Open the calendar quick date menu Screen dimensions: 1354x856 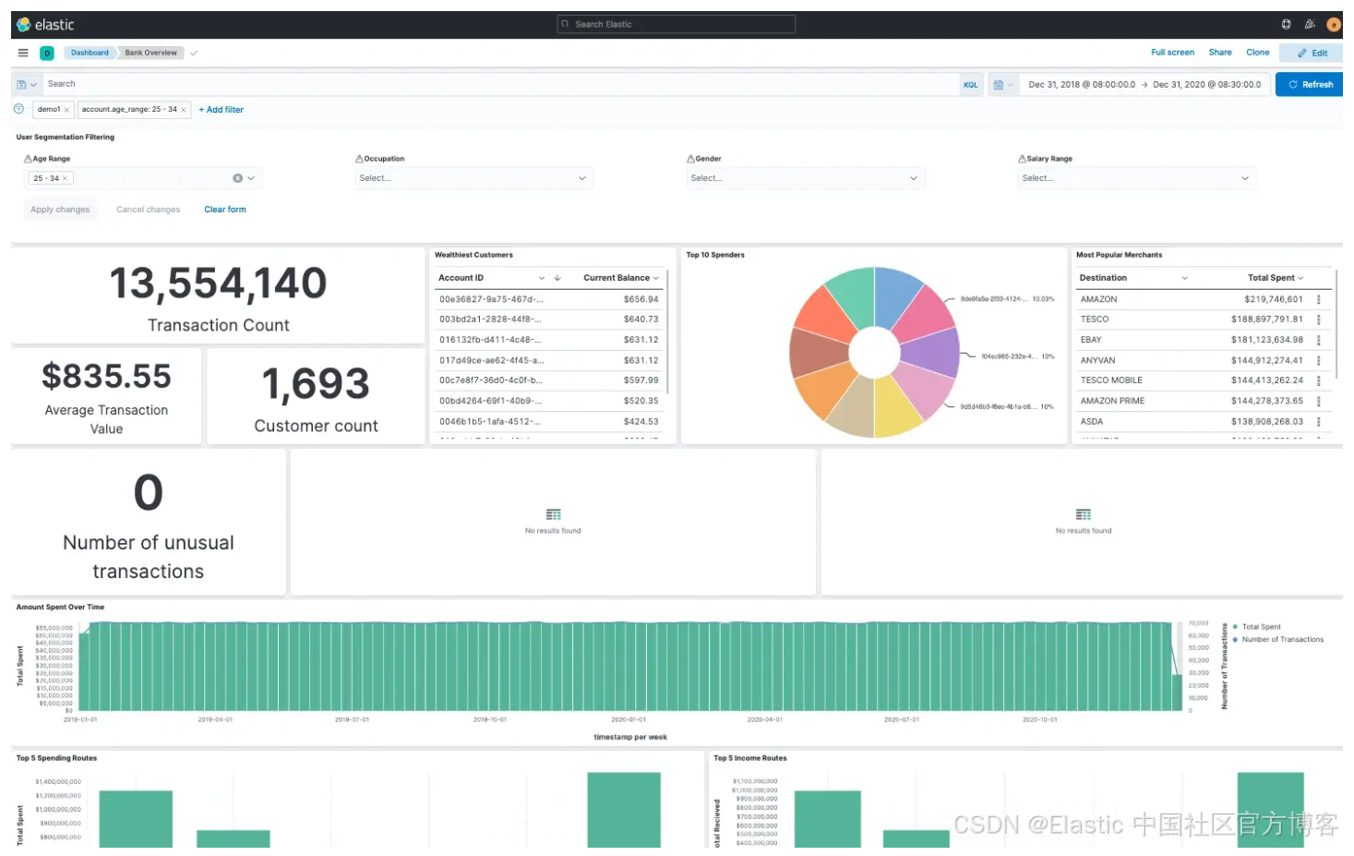coord(1002,84)
